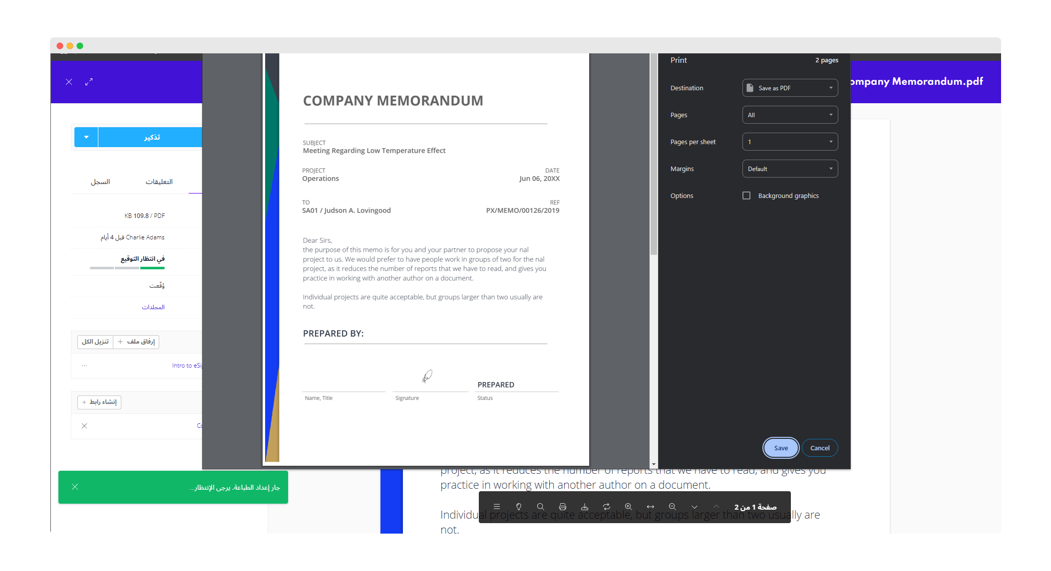1051x571 pixels.
Task: Click the fit-width double arrow icon
Action: pyautogui.click(x=651, y=507)
